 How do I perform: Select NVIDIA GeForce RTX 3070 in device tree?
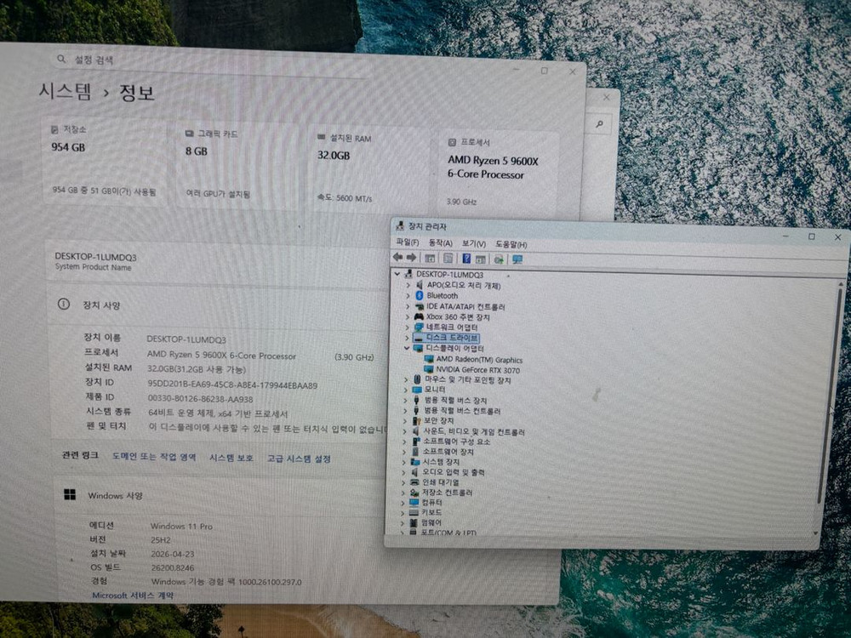[477, 370]
